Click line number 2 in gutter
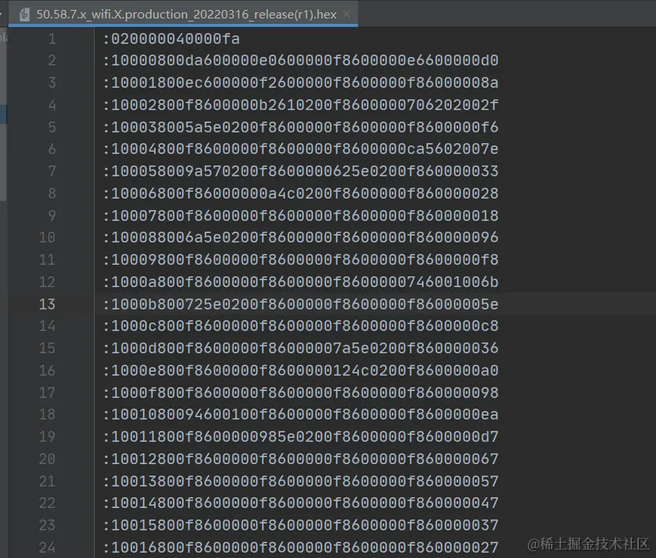 point(52,61)
